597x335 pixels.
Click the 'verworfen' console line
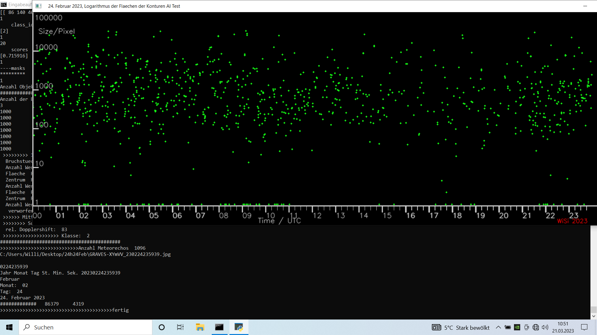click(x=20, y=211)
